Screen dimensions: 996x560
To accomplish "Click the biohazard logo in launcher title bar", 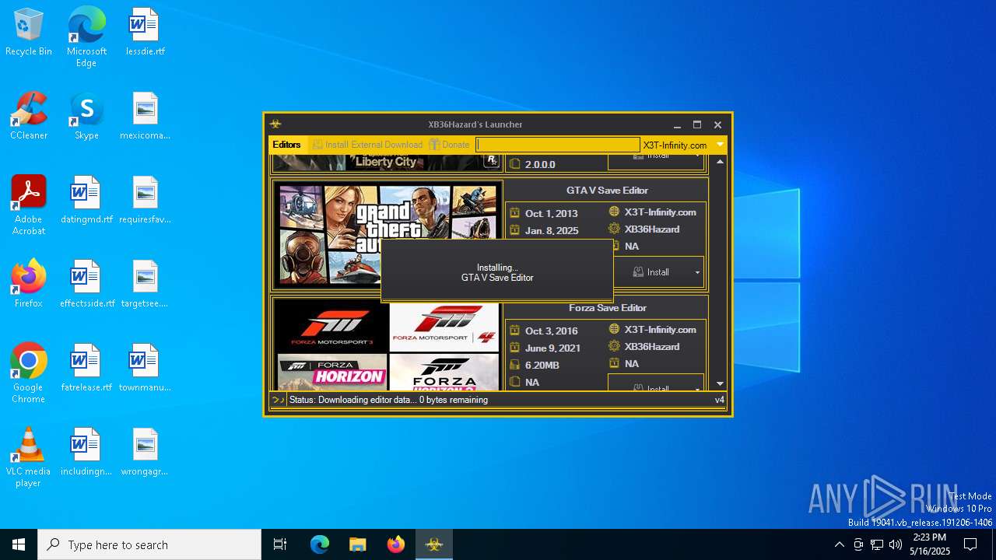I will tap(275, 124).
